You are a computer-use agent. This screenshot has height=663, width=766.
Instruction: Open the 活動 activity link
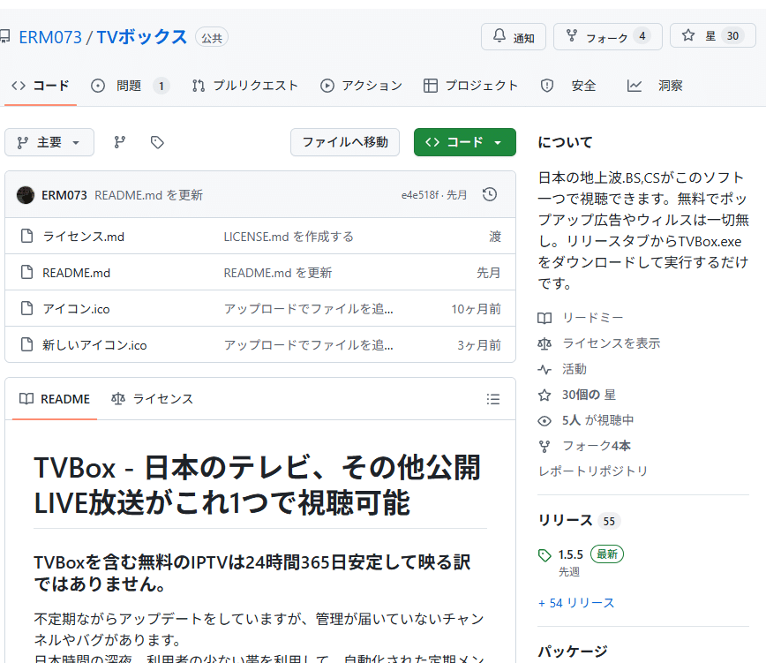[x=574, y=369]
